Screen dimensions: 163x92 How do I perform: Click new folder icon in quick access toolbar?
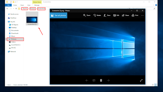click(x=13, y=2)
